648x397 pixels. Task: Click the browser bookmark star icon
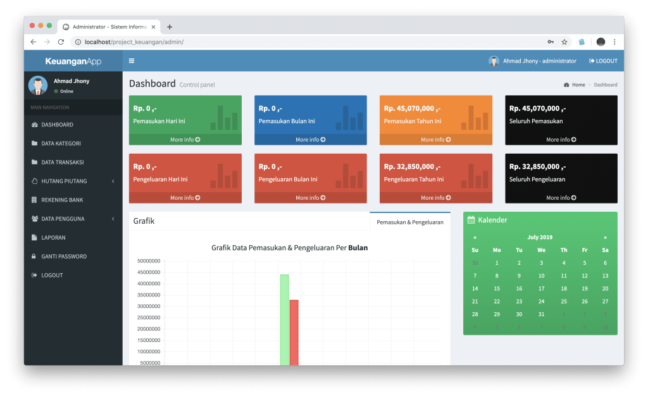tap(564, 42)
